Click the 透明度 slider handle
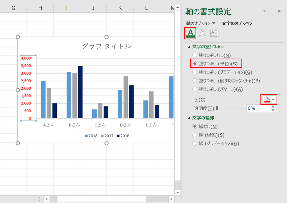Screen dimensions: 287x203 (x=217, y=108)
